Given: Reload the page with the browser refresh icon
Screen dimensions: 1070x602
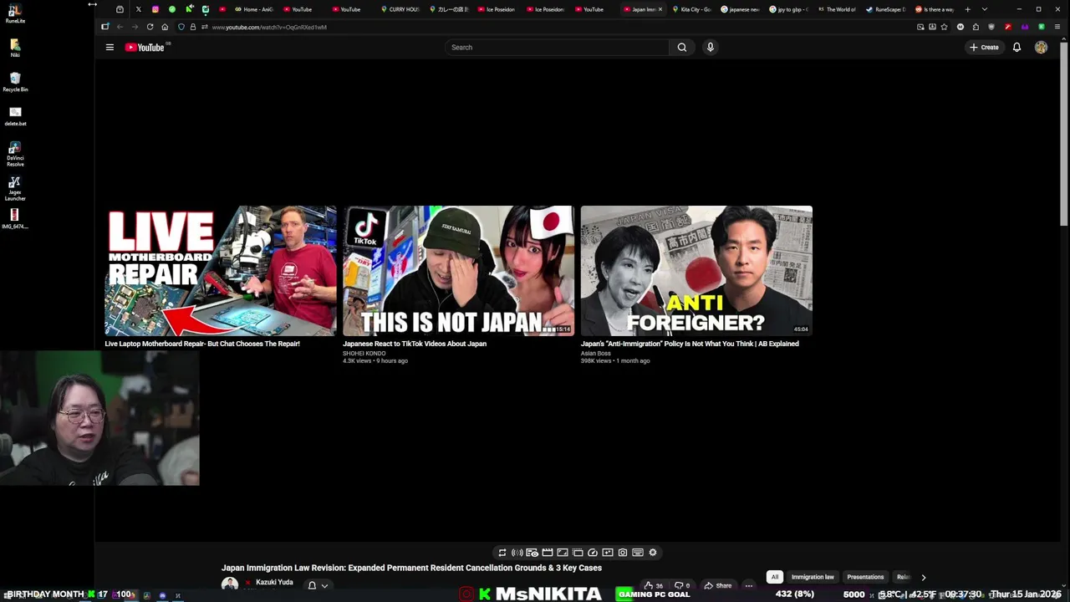Looking at the screenshot, I should pos(150,27).
